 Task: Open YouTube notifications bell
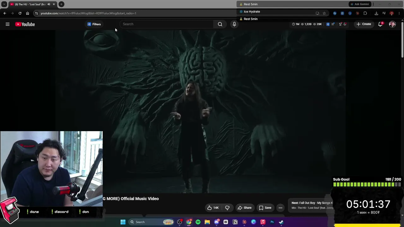click(380, 24)
